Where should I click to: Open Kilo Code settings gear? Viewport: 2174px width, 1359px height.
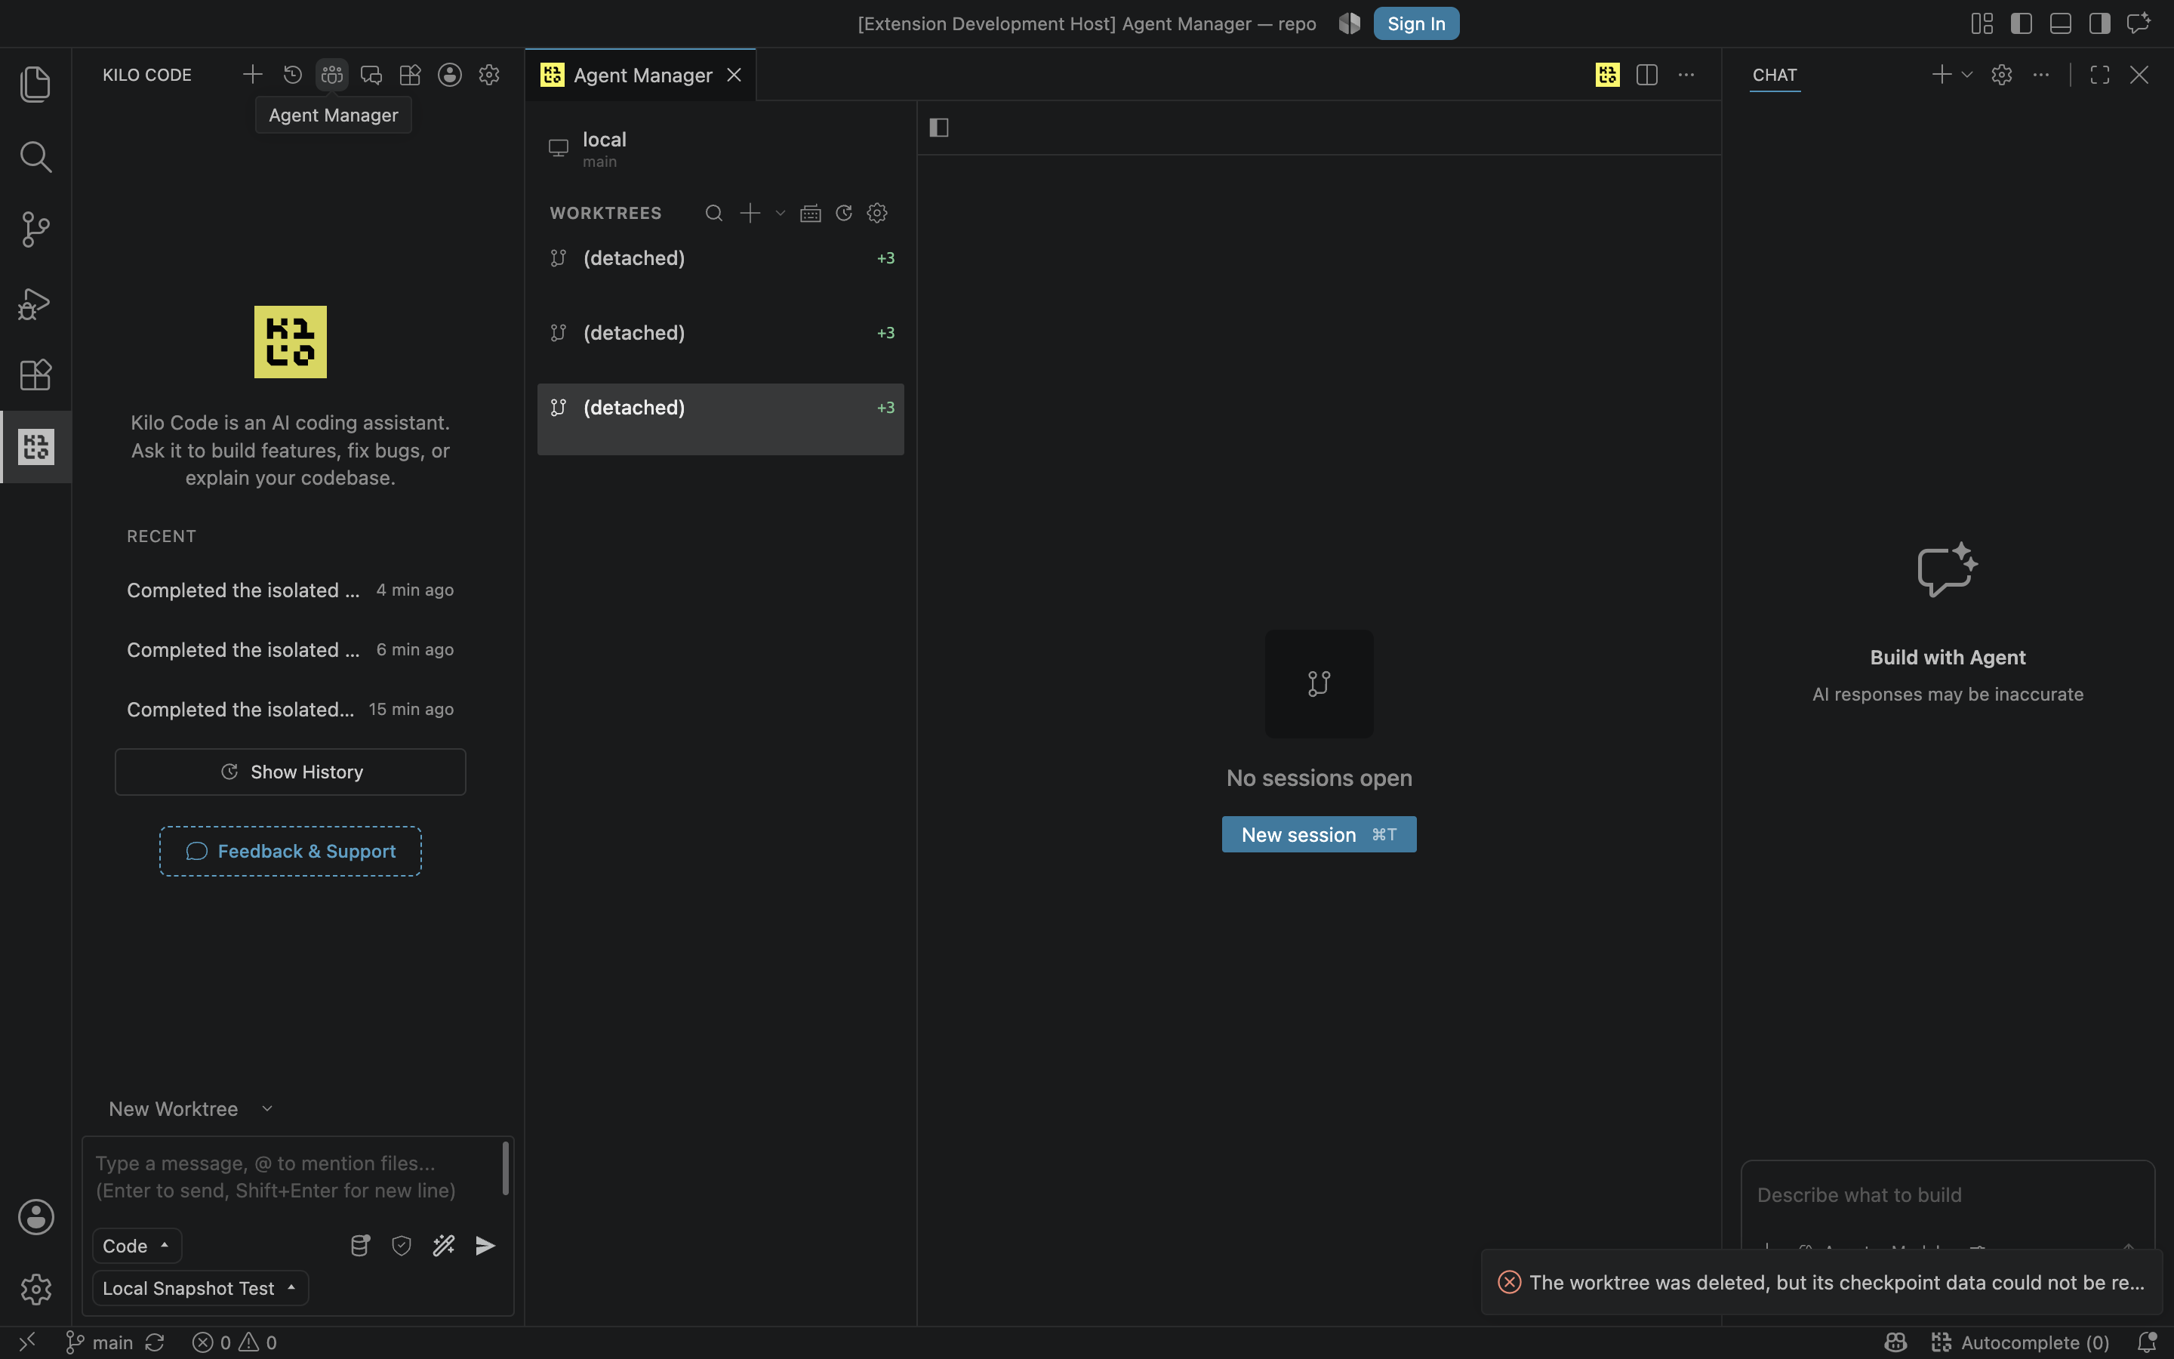click(x=488, y=75)
